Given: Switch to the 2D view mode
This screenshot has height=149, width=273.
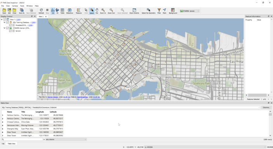Looking at the screenshot, I should coord(53,11).
